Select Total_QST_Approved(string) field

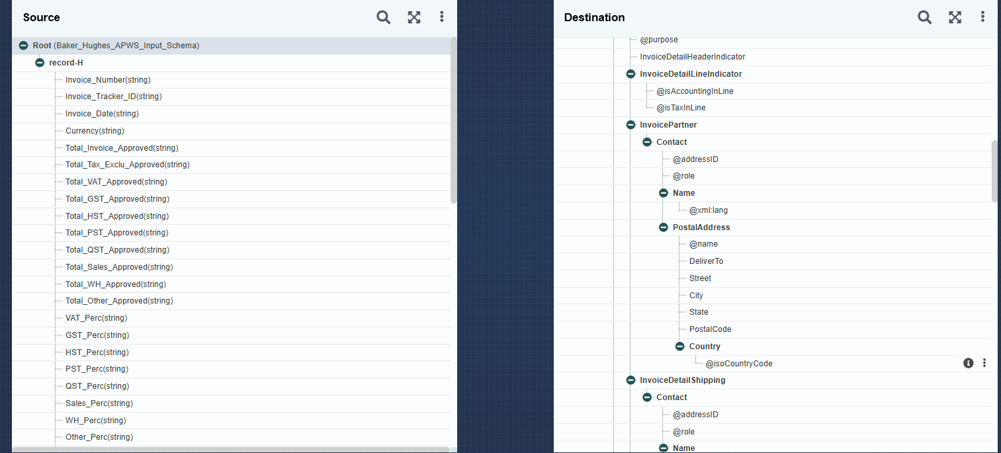117,250
